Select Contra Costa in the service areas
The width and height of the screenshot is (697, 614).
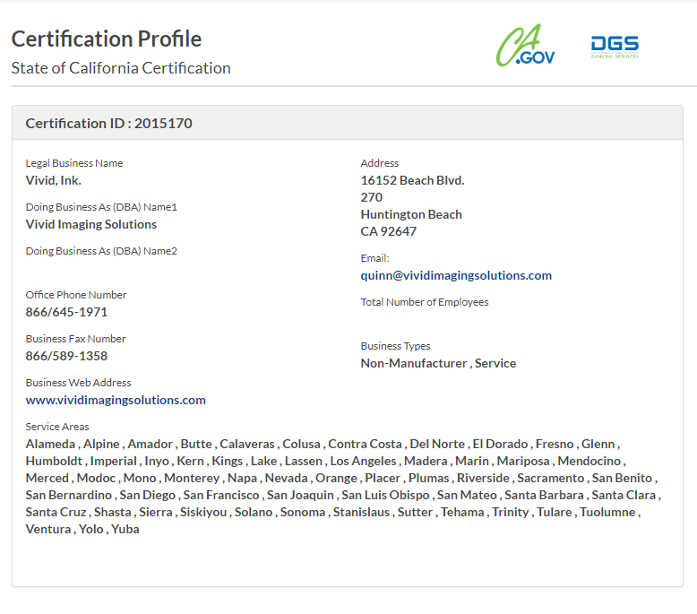pos(365,445)
